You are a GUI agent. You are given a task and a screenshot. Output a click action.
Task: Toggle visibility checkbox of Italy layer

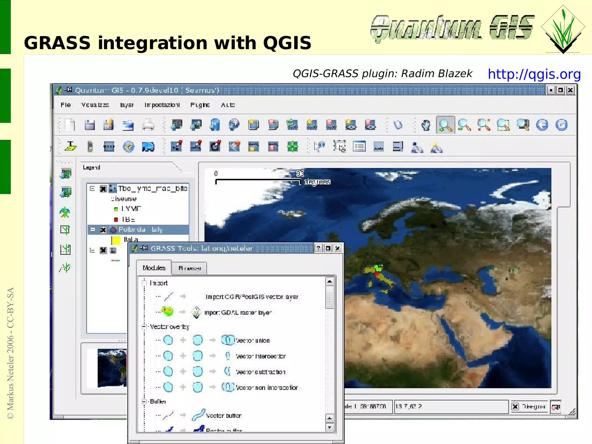[103, 230]
